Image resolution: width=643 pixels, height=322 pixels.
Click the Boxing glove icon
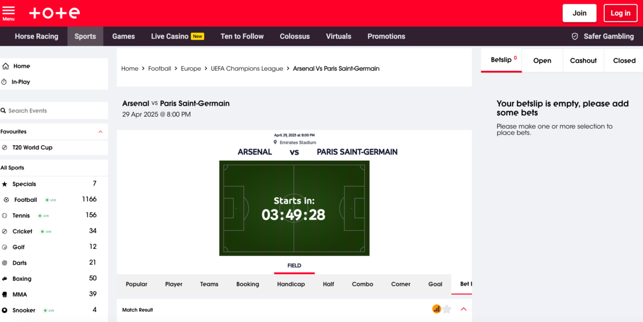click(5, 279)
